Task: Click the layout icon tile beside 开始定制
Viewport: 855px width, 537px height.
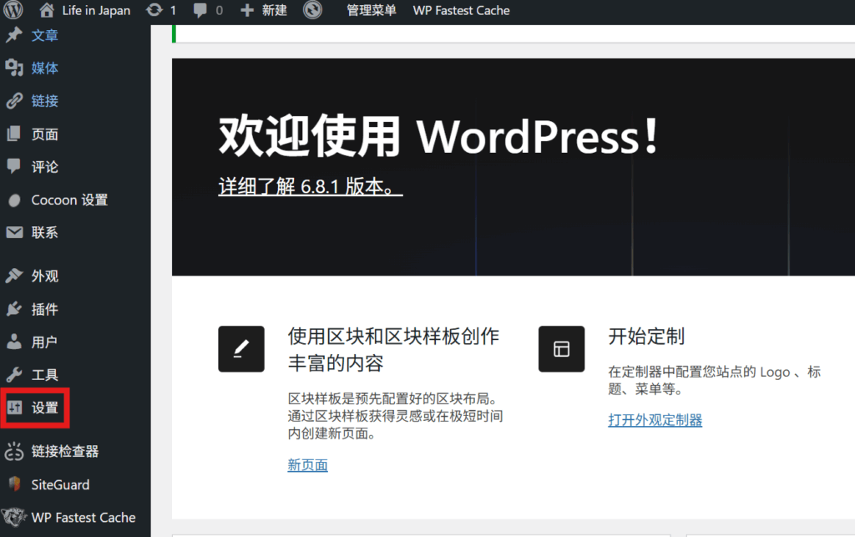Action: click(x=561, y=349)
